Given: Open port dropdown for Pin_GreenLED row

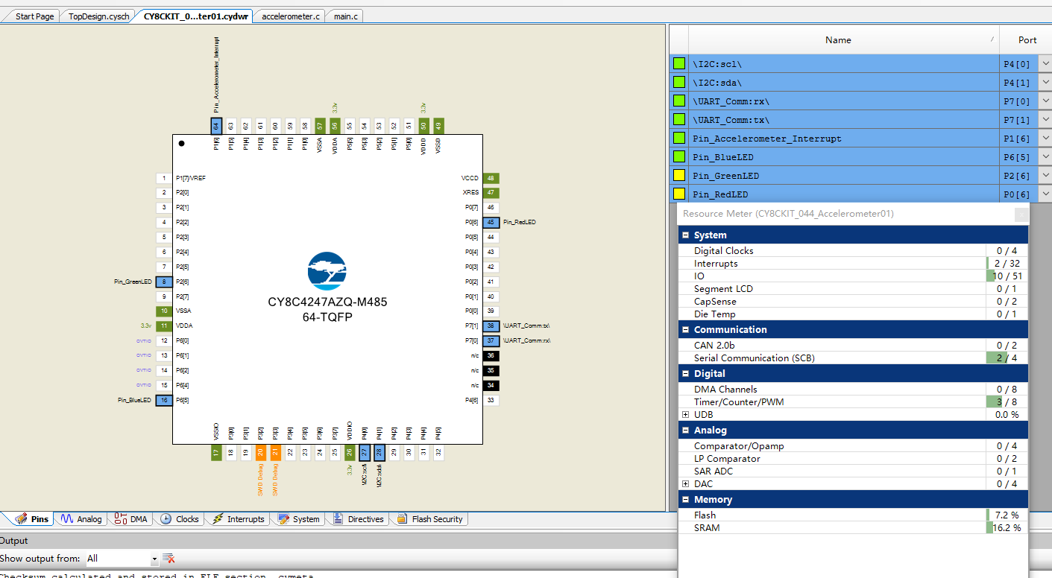Looking at the screenshot, I should point(1045,176).
